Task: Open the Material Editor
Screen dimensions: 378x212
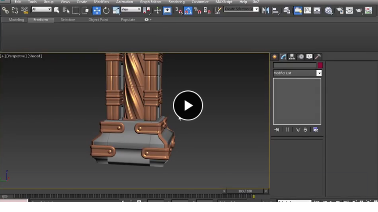Action: pyautogui.click(x=328, y=10)
